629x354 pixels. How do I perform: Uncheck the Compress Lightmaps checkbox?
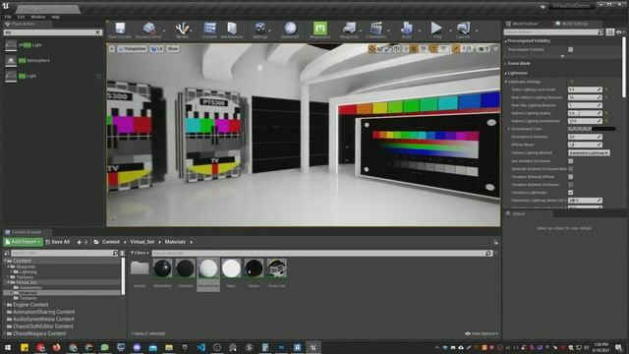click(x=570, y=193)
